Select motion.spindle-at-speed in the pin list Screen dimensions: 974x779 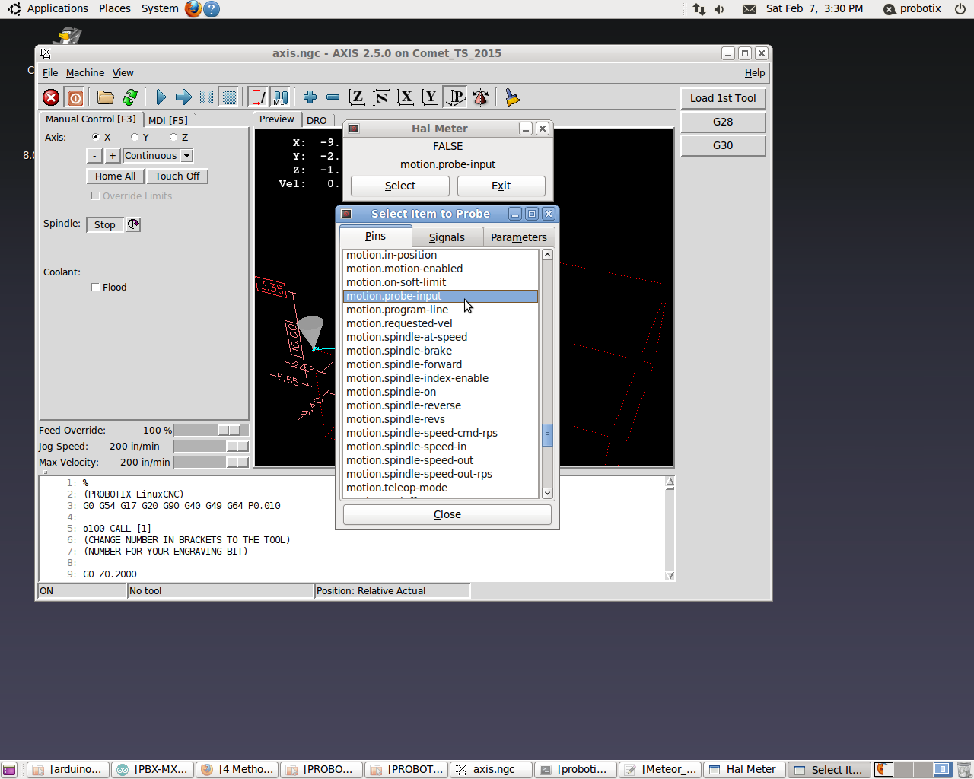pyautogui.click(x=406, y=337)
